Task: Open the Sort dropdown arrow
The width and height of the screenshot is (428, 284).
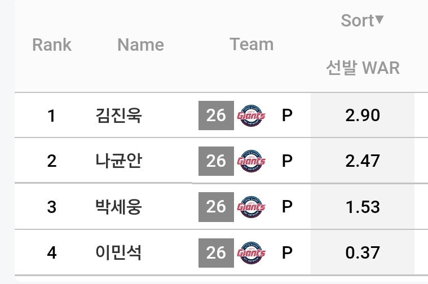Action: (380, 20)
